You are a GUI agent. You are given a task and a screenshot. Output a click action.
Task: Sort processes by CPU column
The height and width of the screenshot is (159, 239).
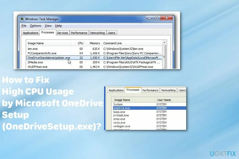point(78,43)
